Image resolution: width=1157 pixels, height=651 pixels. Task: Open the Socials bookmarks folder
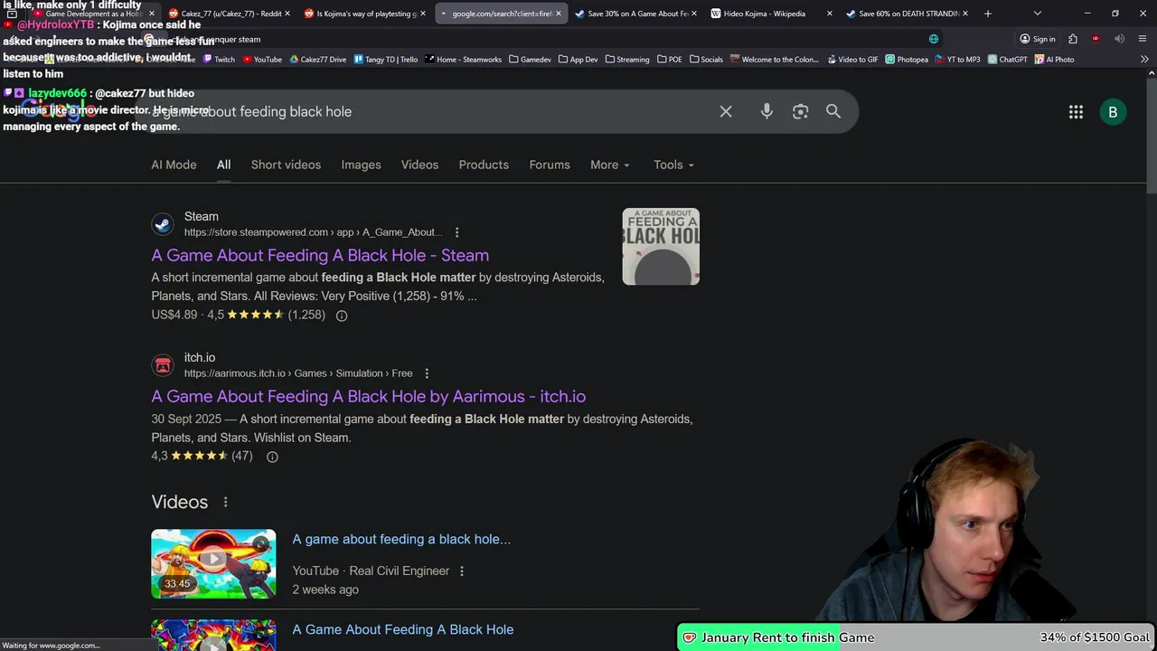706,60
